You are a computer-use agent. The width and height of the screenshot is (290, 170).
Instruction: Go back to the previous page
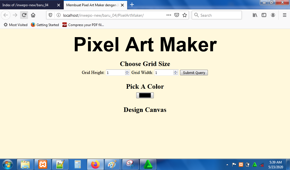coord(6,15)
